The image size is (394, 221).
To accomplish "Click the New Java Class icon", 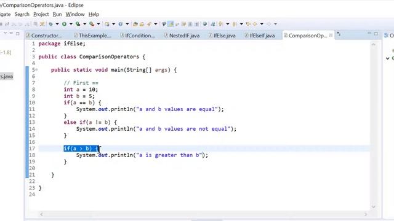I will [x=121, y=24].
